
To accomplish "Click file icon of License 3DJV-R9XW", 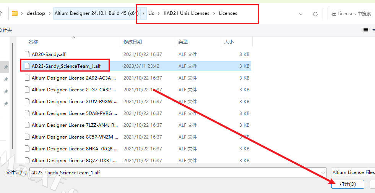I will pyautogui.click(x=27, y=101).
